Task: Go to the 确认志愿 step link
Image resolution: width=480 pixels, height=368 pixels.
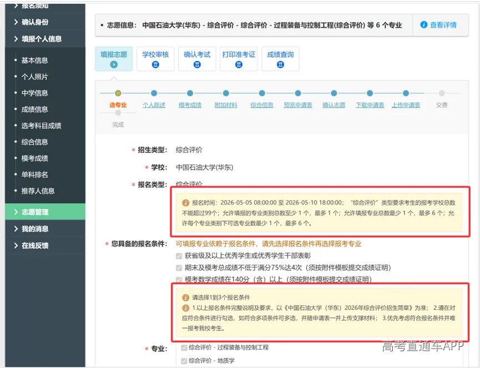Action: pos(334,105)
